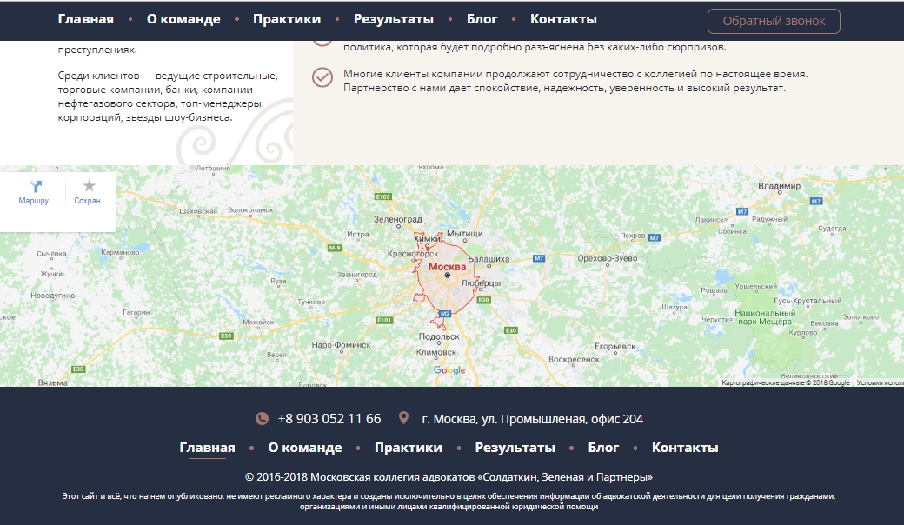Click the checkmark icon beside 'Многие клиенты'
This screenshot has width=904, height=525.
click(322, 77)
